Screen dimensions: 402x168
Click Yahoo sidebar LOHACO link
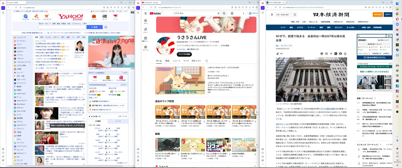click(20, 51)
